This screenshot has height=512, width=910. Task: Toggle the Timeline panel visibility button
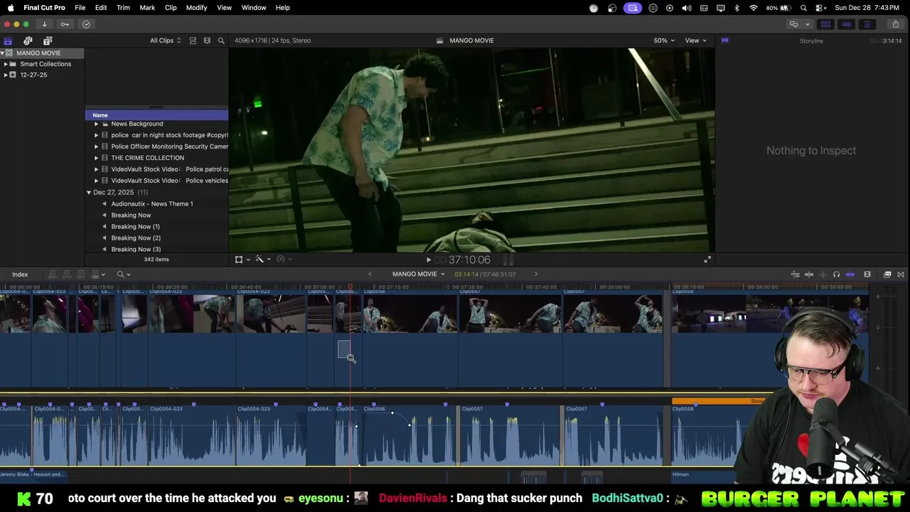click(846, 24)
